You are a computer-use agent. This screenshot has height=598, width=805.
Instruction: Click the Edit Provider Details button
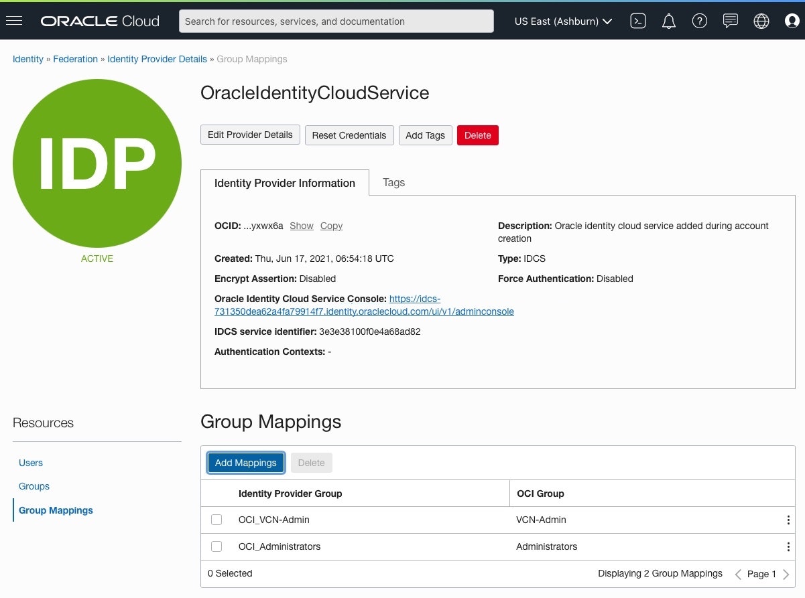pos(250,135)
